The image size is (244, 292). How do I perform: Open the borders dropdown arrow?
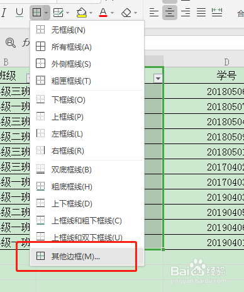pyautogui.click(x=47, y=13)
